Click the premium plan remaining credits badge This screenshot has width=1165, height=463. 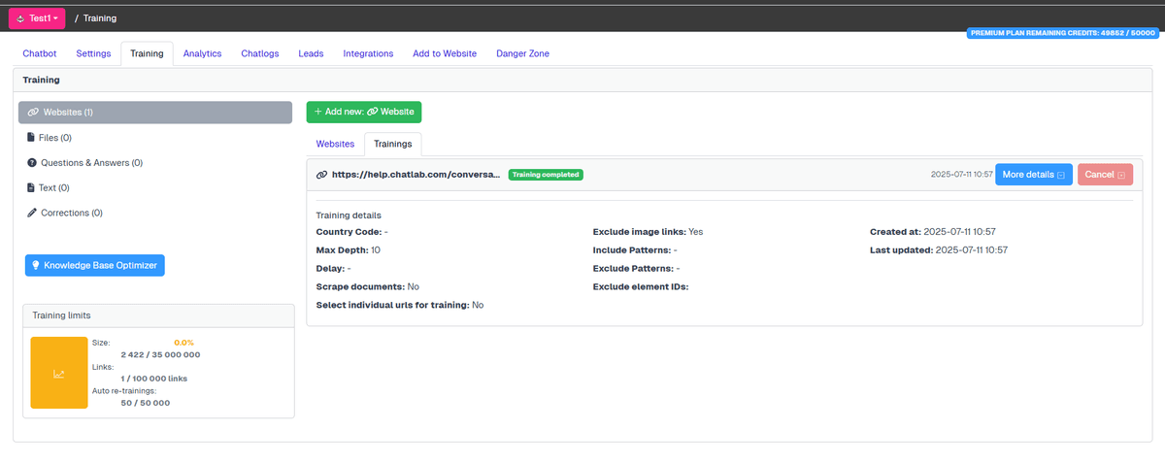(1063, 33)
